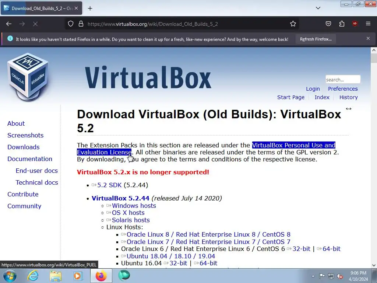Bookmark this page with the star icon
The width and height of the screenshot is (377, 283).
293,24
